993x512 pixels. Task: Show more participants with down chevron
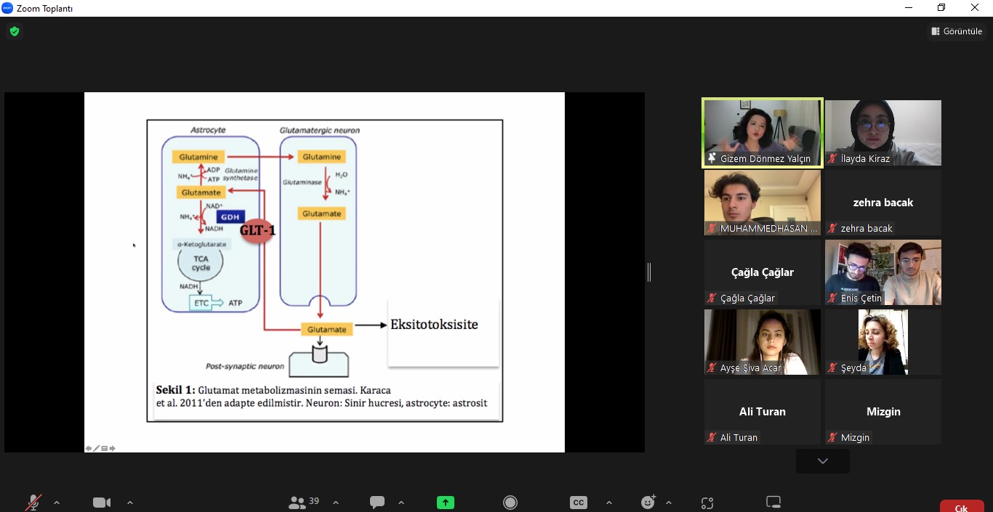(822, 461)
